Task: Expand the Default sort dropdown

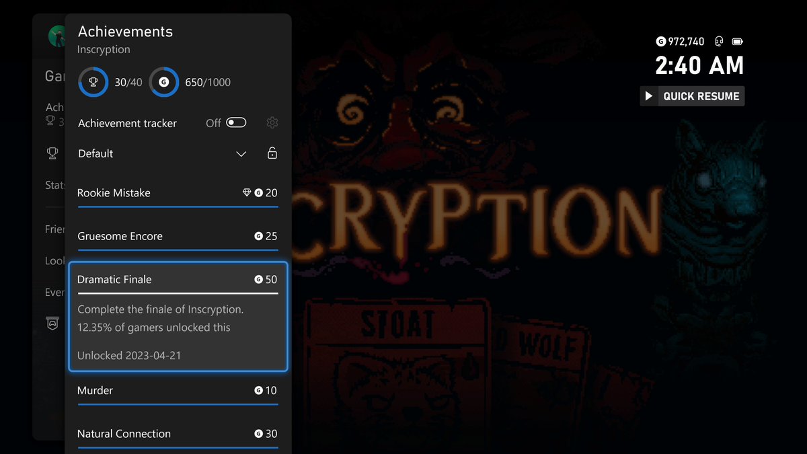Action: (161, 153)
